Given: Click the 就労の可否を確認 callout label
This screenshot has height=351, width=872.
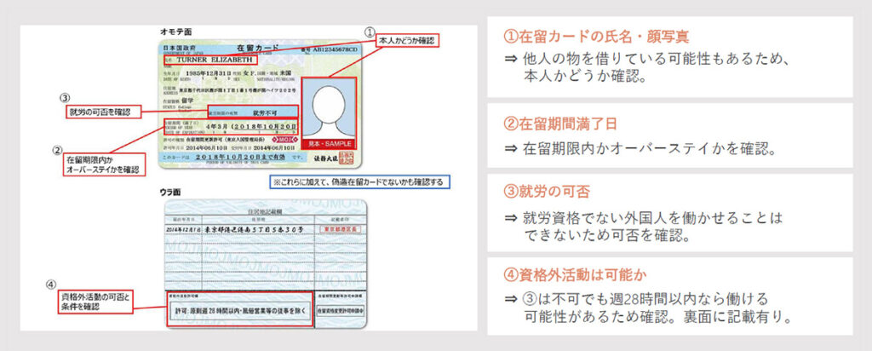Looking at the screenshot, I should pos(97,111).
